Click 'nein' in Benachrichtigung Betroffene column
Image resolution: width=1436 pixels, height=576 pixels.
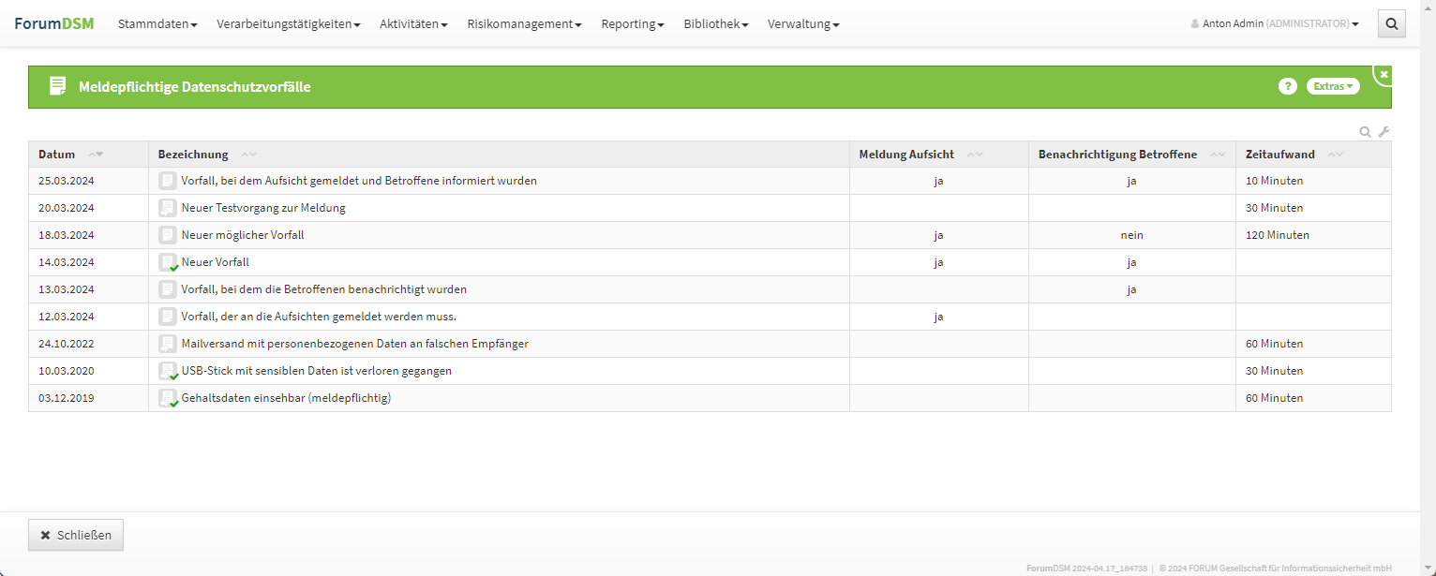coord(1132,235)
